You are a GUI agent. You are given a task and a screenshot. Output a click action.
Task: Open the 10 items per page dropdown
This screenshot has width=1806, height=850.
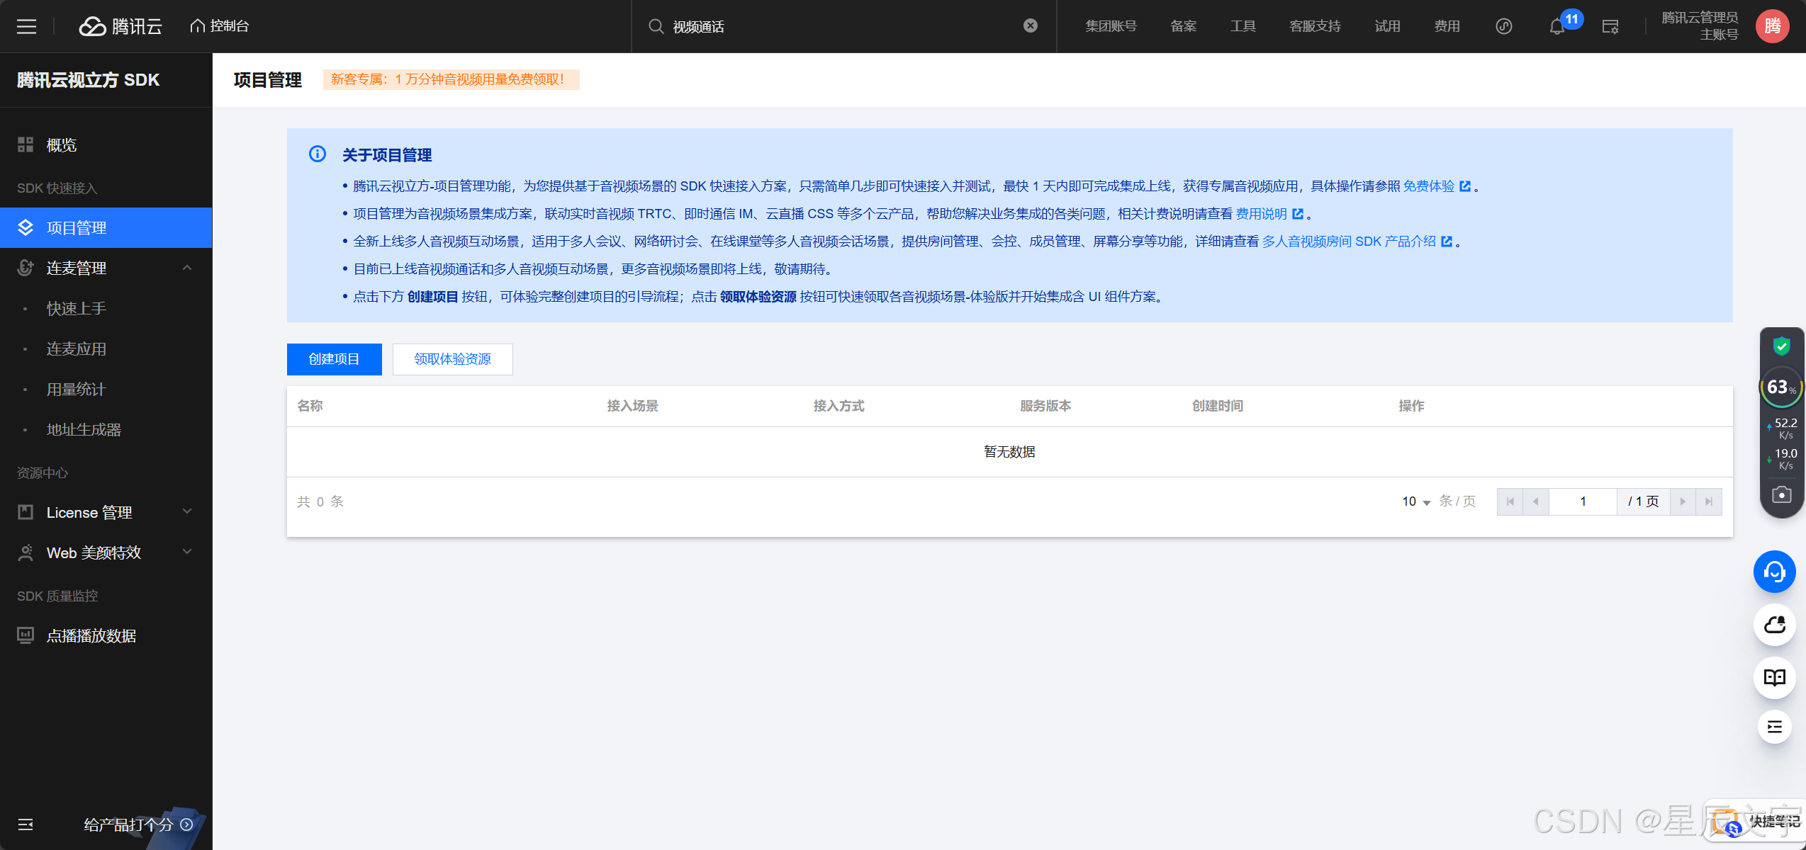[x=1416, y=501]
